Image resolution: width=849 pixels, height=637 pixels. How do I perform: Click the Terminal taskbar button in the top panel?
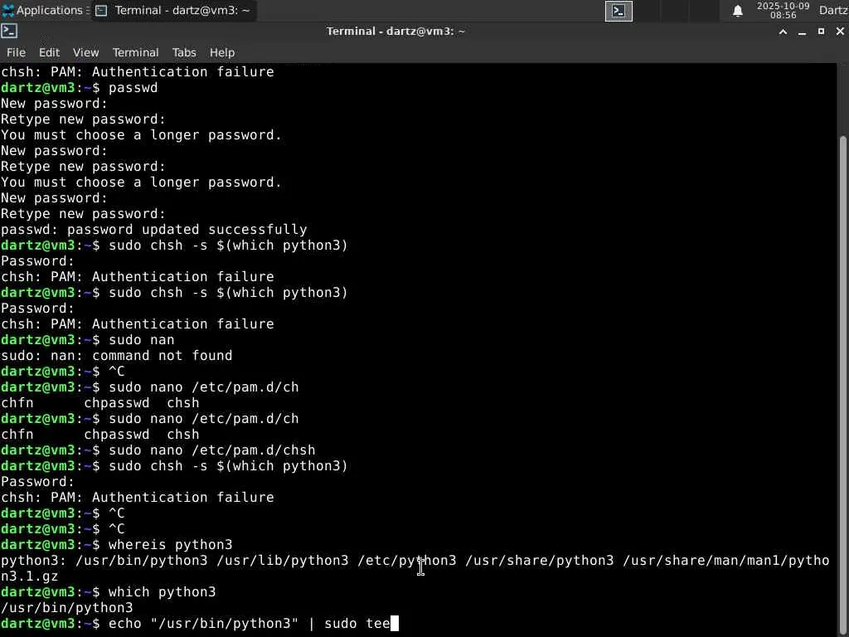[x=172, y=11]
